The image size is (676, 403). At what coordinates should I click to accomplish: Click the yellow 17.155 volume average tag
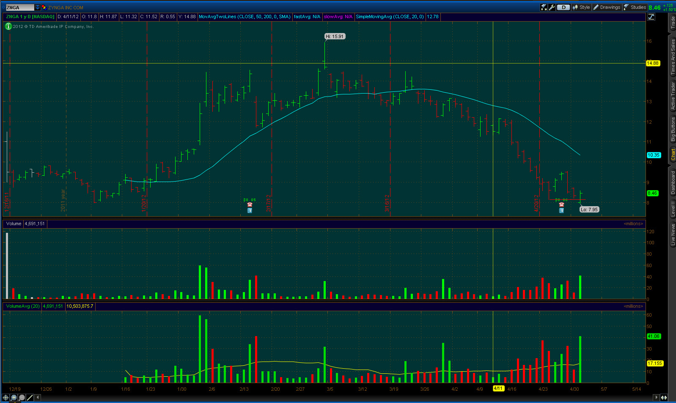point(655,363)
